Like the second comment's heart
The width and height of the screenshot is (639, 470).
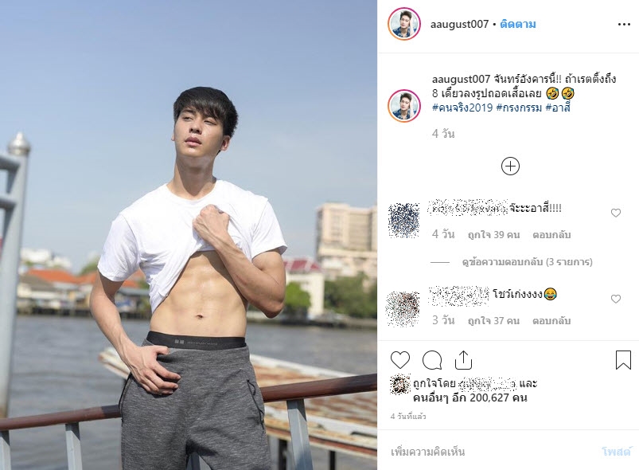point(615,299)
